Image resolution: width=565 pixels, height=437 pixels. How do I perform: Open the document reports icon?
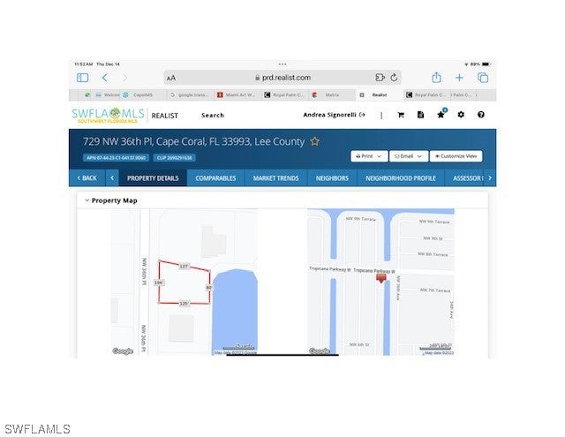click(420, 115)
